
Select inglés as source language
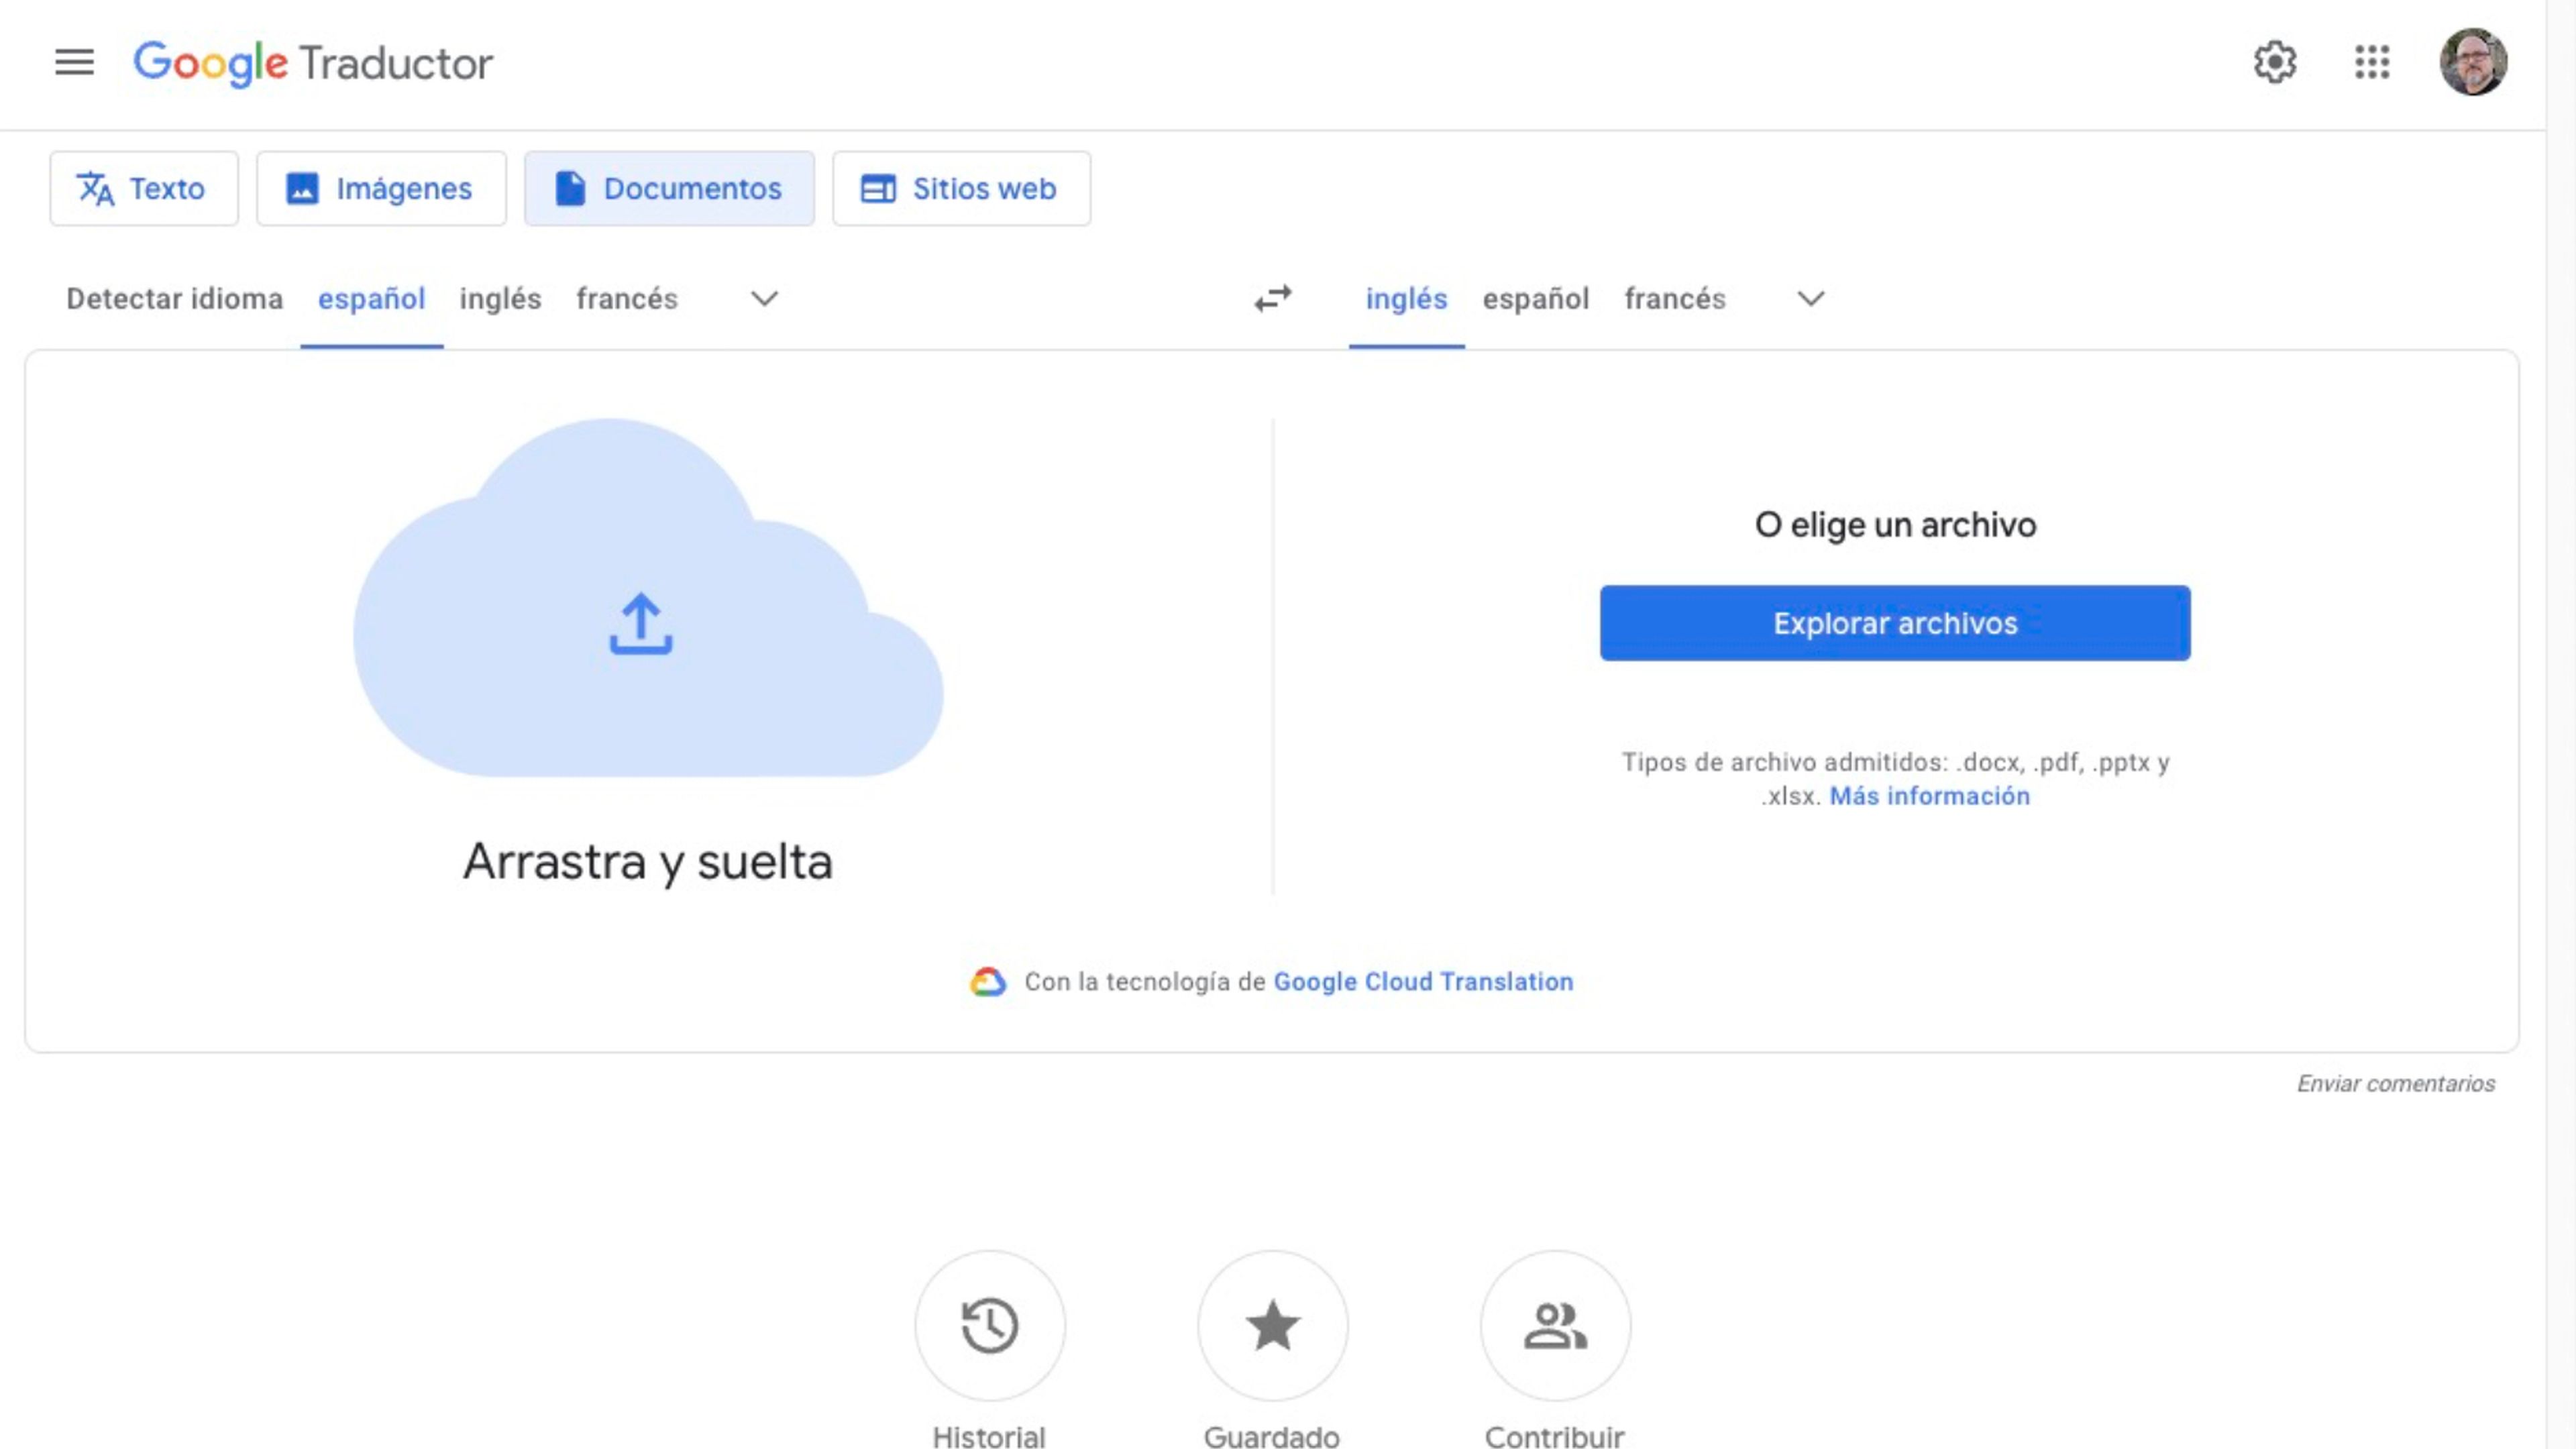coord(500,299)
